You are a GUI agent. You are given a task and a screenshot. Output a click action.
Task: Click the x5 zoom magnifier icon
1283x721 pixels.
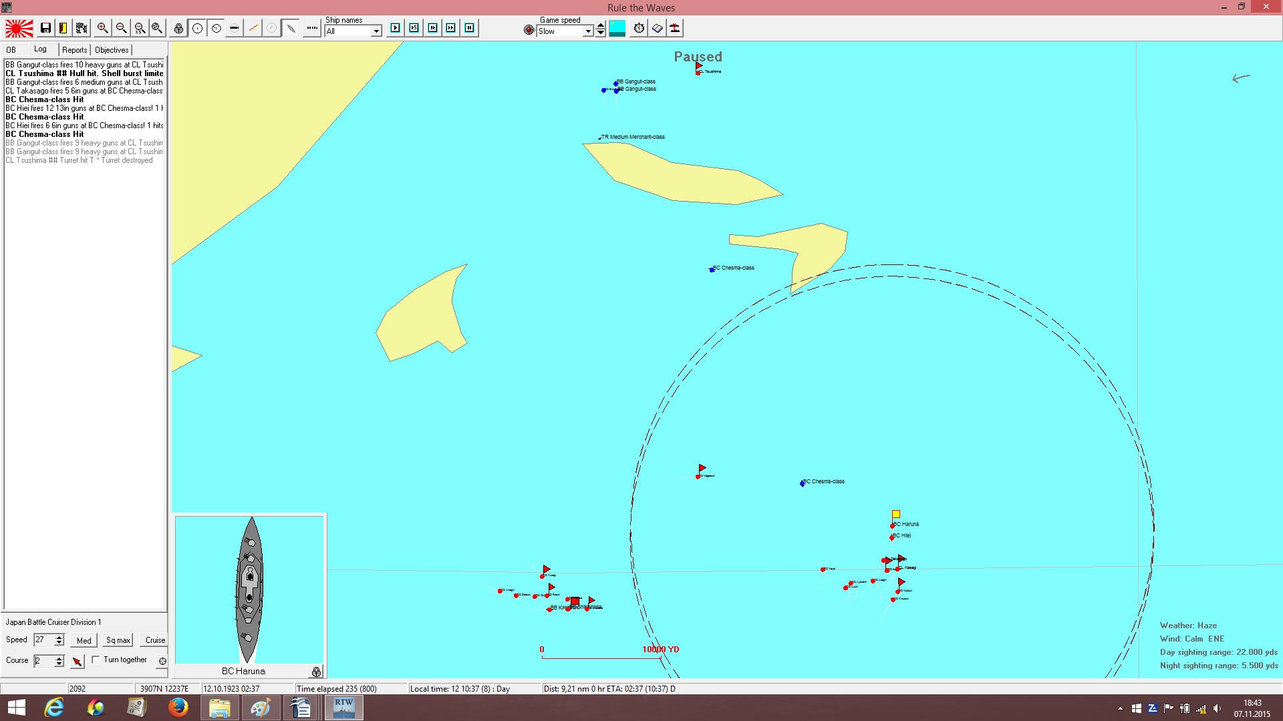(140, 28)
